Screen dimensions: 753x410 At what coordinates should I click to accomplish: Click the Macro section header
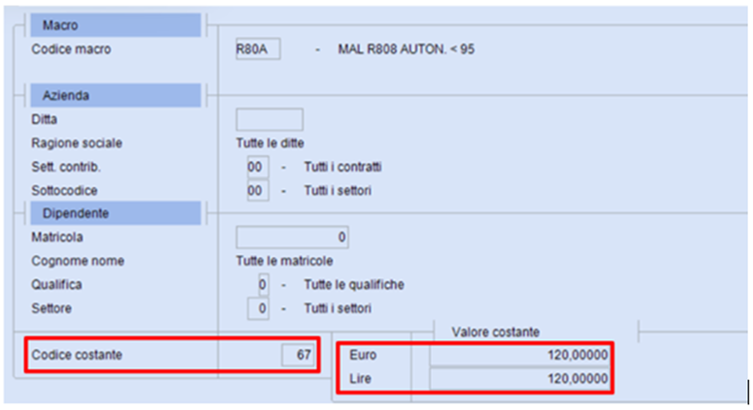click(115, 25)
